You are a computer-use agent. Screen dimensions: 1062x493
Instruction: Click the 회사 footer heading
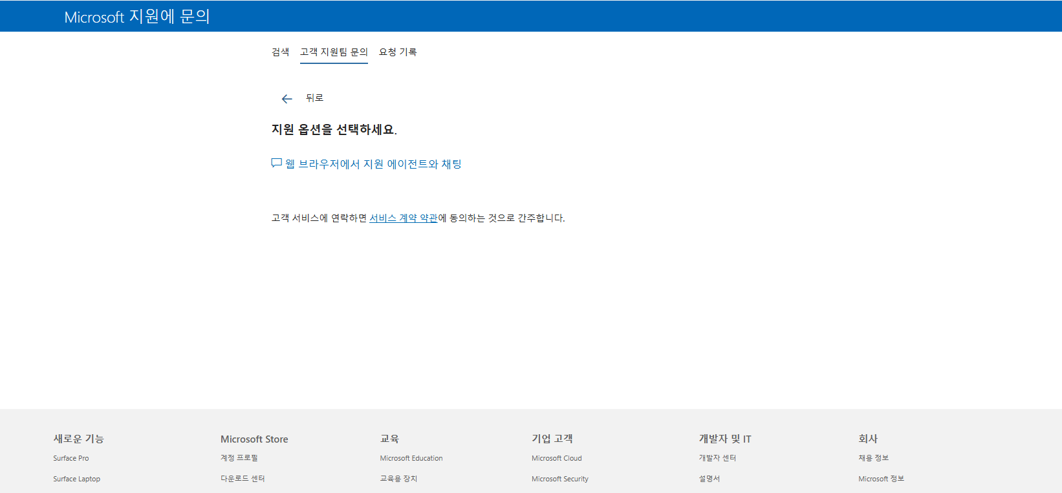pos(868,439)
